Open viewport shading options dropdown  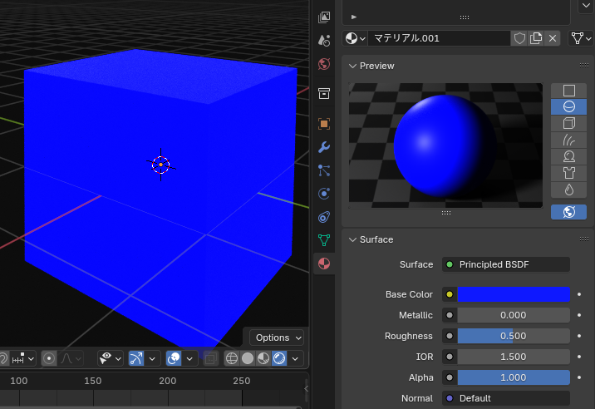coord(295,358)
